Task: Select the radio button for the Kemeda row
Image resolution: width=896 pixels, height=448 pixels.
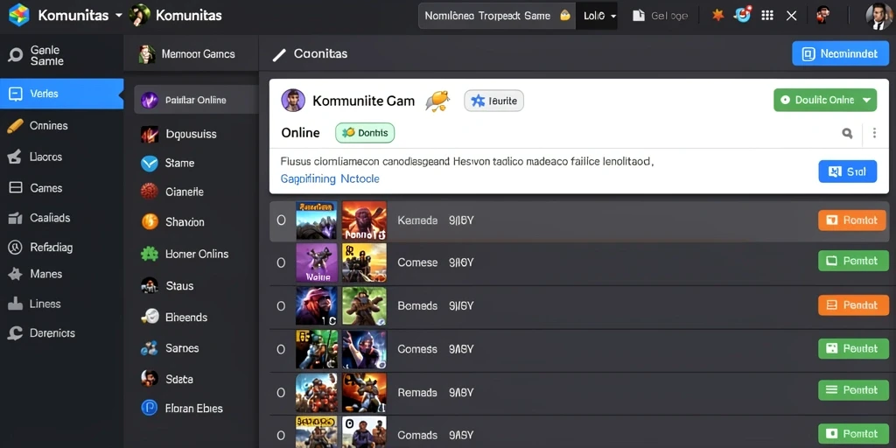Action: pyautogui.click(x=281, y=220)
